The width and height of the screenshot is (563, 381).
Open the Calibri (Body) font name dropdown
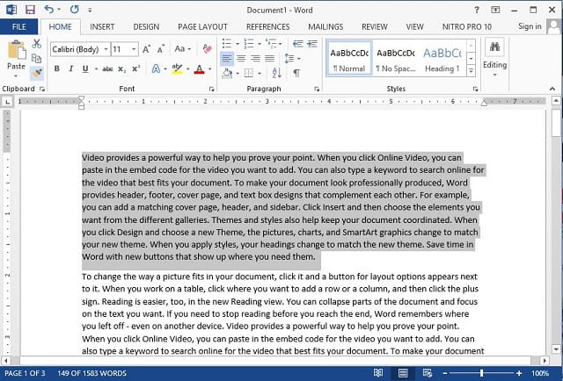(x=106, y=49)
